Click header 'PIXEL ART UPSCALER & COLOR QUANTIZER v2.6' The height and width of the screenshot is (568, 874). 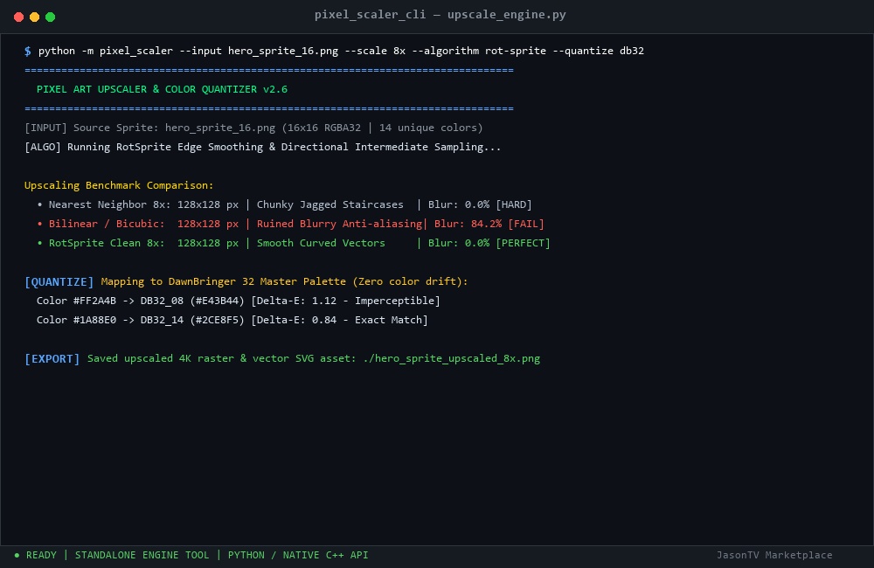click(163, 89)
